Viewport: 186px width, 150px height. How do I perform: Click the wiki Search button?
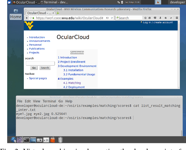coord(45,68)
